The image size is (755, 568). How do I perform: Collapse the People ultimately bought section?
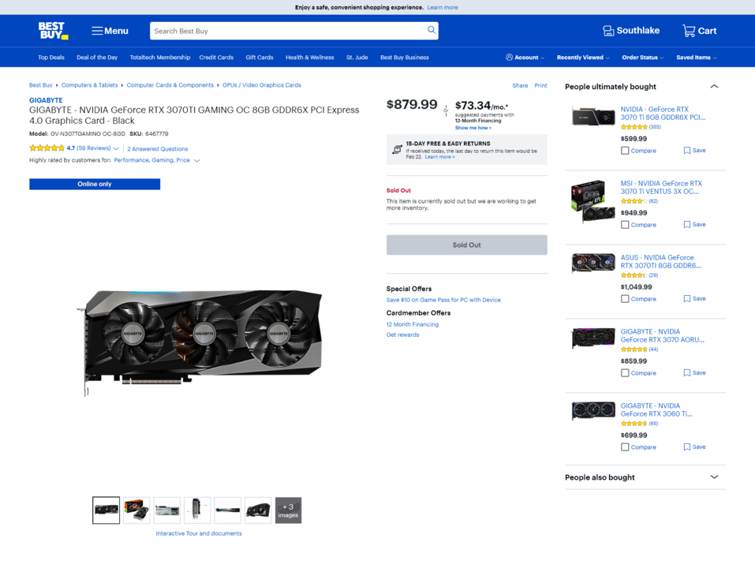(x=714, y=86)
